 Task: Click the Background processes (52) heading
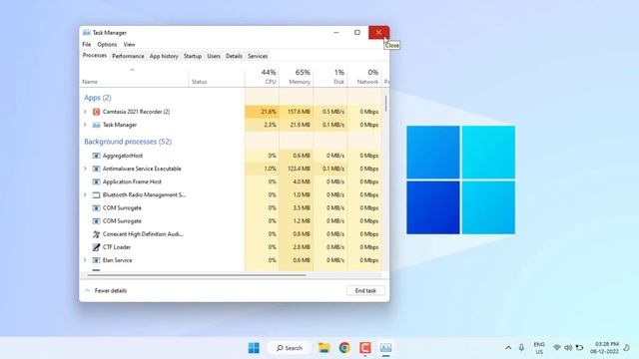click(x=128, y=142)
